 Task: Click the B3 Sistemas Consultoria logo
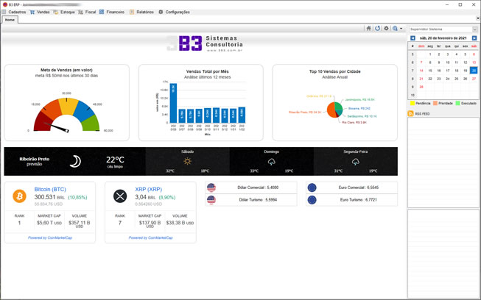coord(205,43)
